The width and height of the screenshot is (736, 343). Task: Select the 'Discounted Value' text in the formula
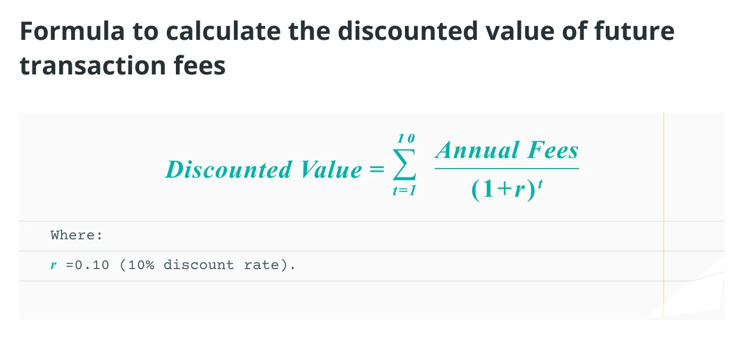coord(264,170)
